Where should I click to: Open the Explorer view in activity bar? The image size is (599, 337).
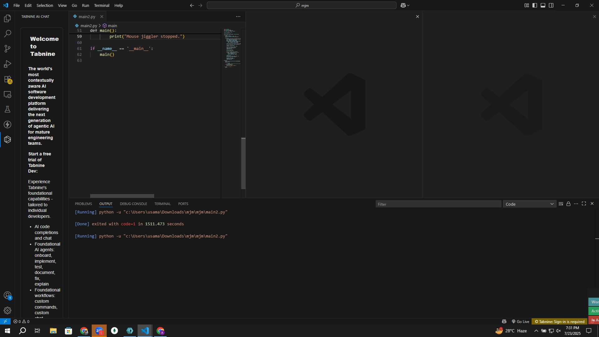pyautogui.click(x=7, y=18)
